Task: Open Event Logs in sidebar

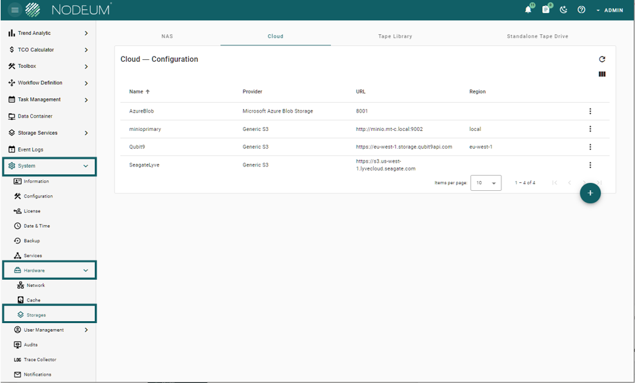Action: [30, 149]
